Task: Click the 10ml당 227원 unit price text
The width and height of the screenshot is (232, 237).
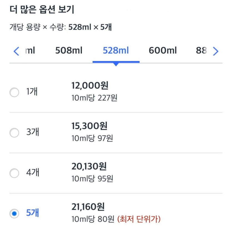Action: pos(94,98)
